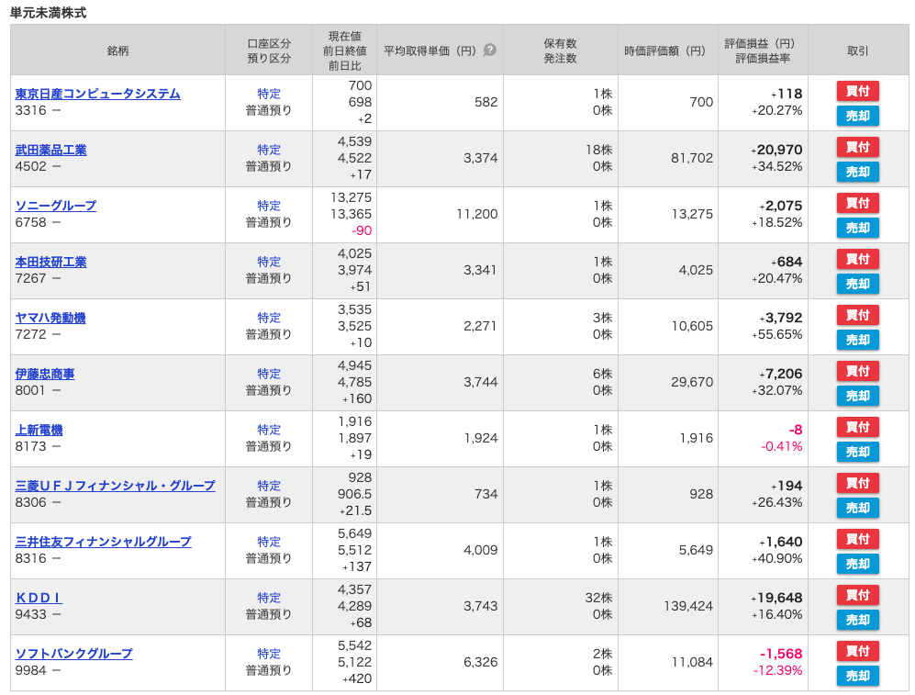Click 売却 in ソフトバンクグループ row
The height and width of the screenshot is (695, 915).
pyautogui.click(x=858, y=676)
